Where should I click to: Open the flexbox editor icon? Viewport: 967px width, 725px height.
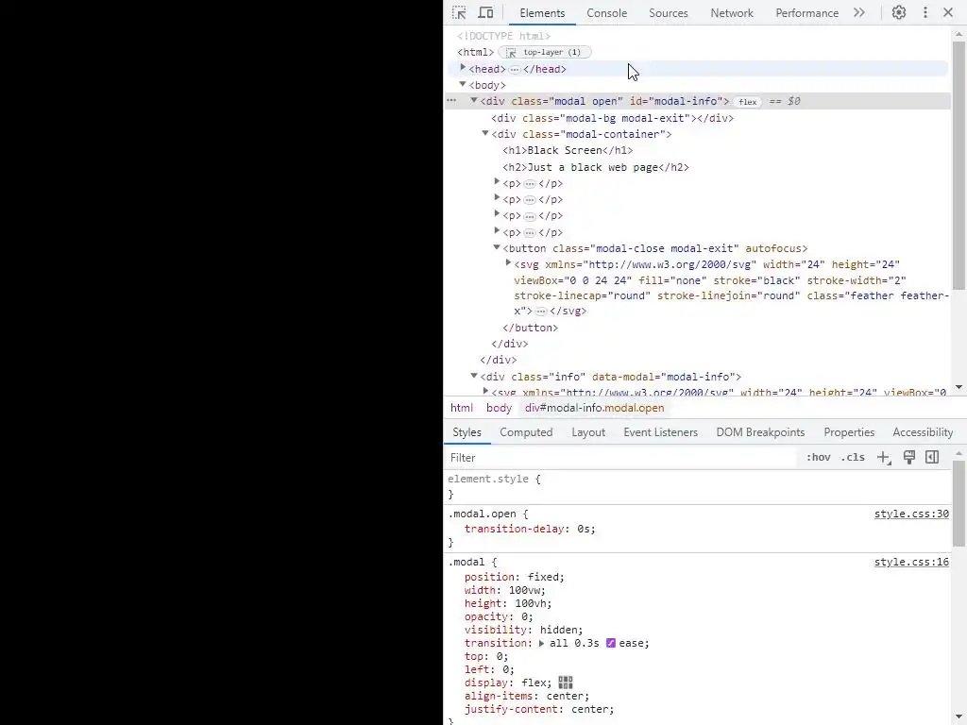(x=566, y=683)
